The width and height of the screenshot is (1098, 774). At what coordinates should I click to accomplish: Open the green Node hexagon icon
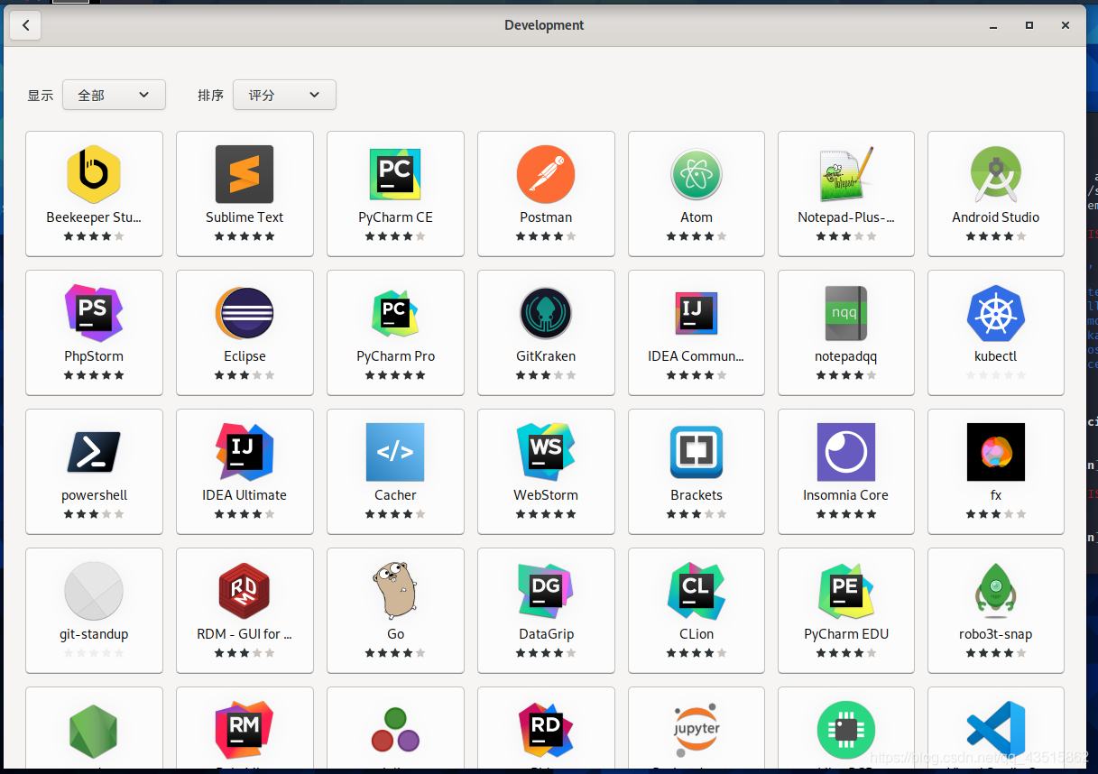(x=94, y=731)
